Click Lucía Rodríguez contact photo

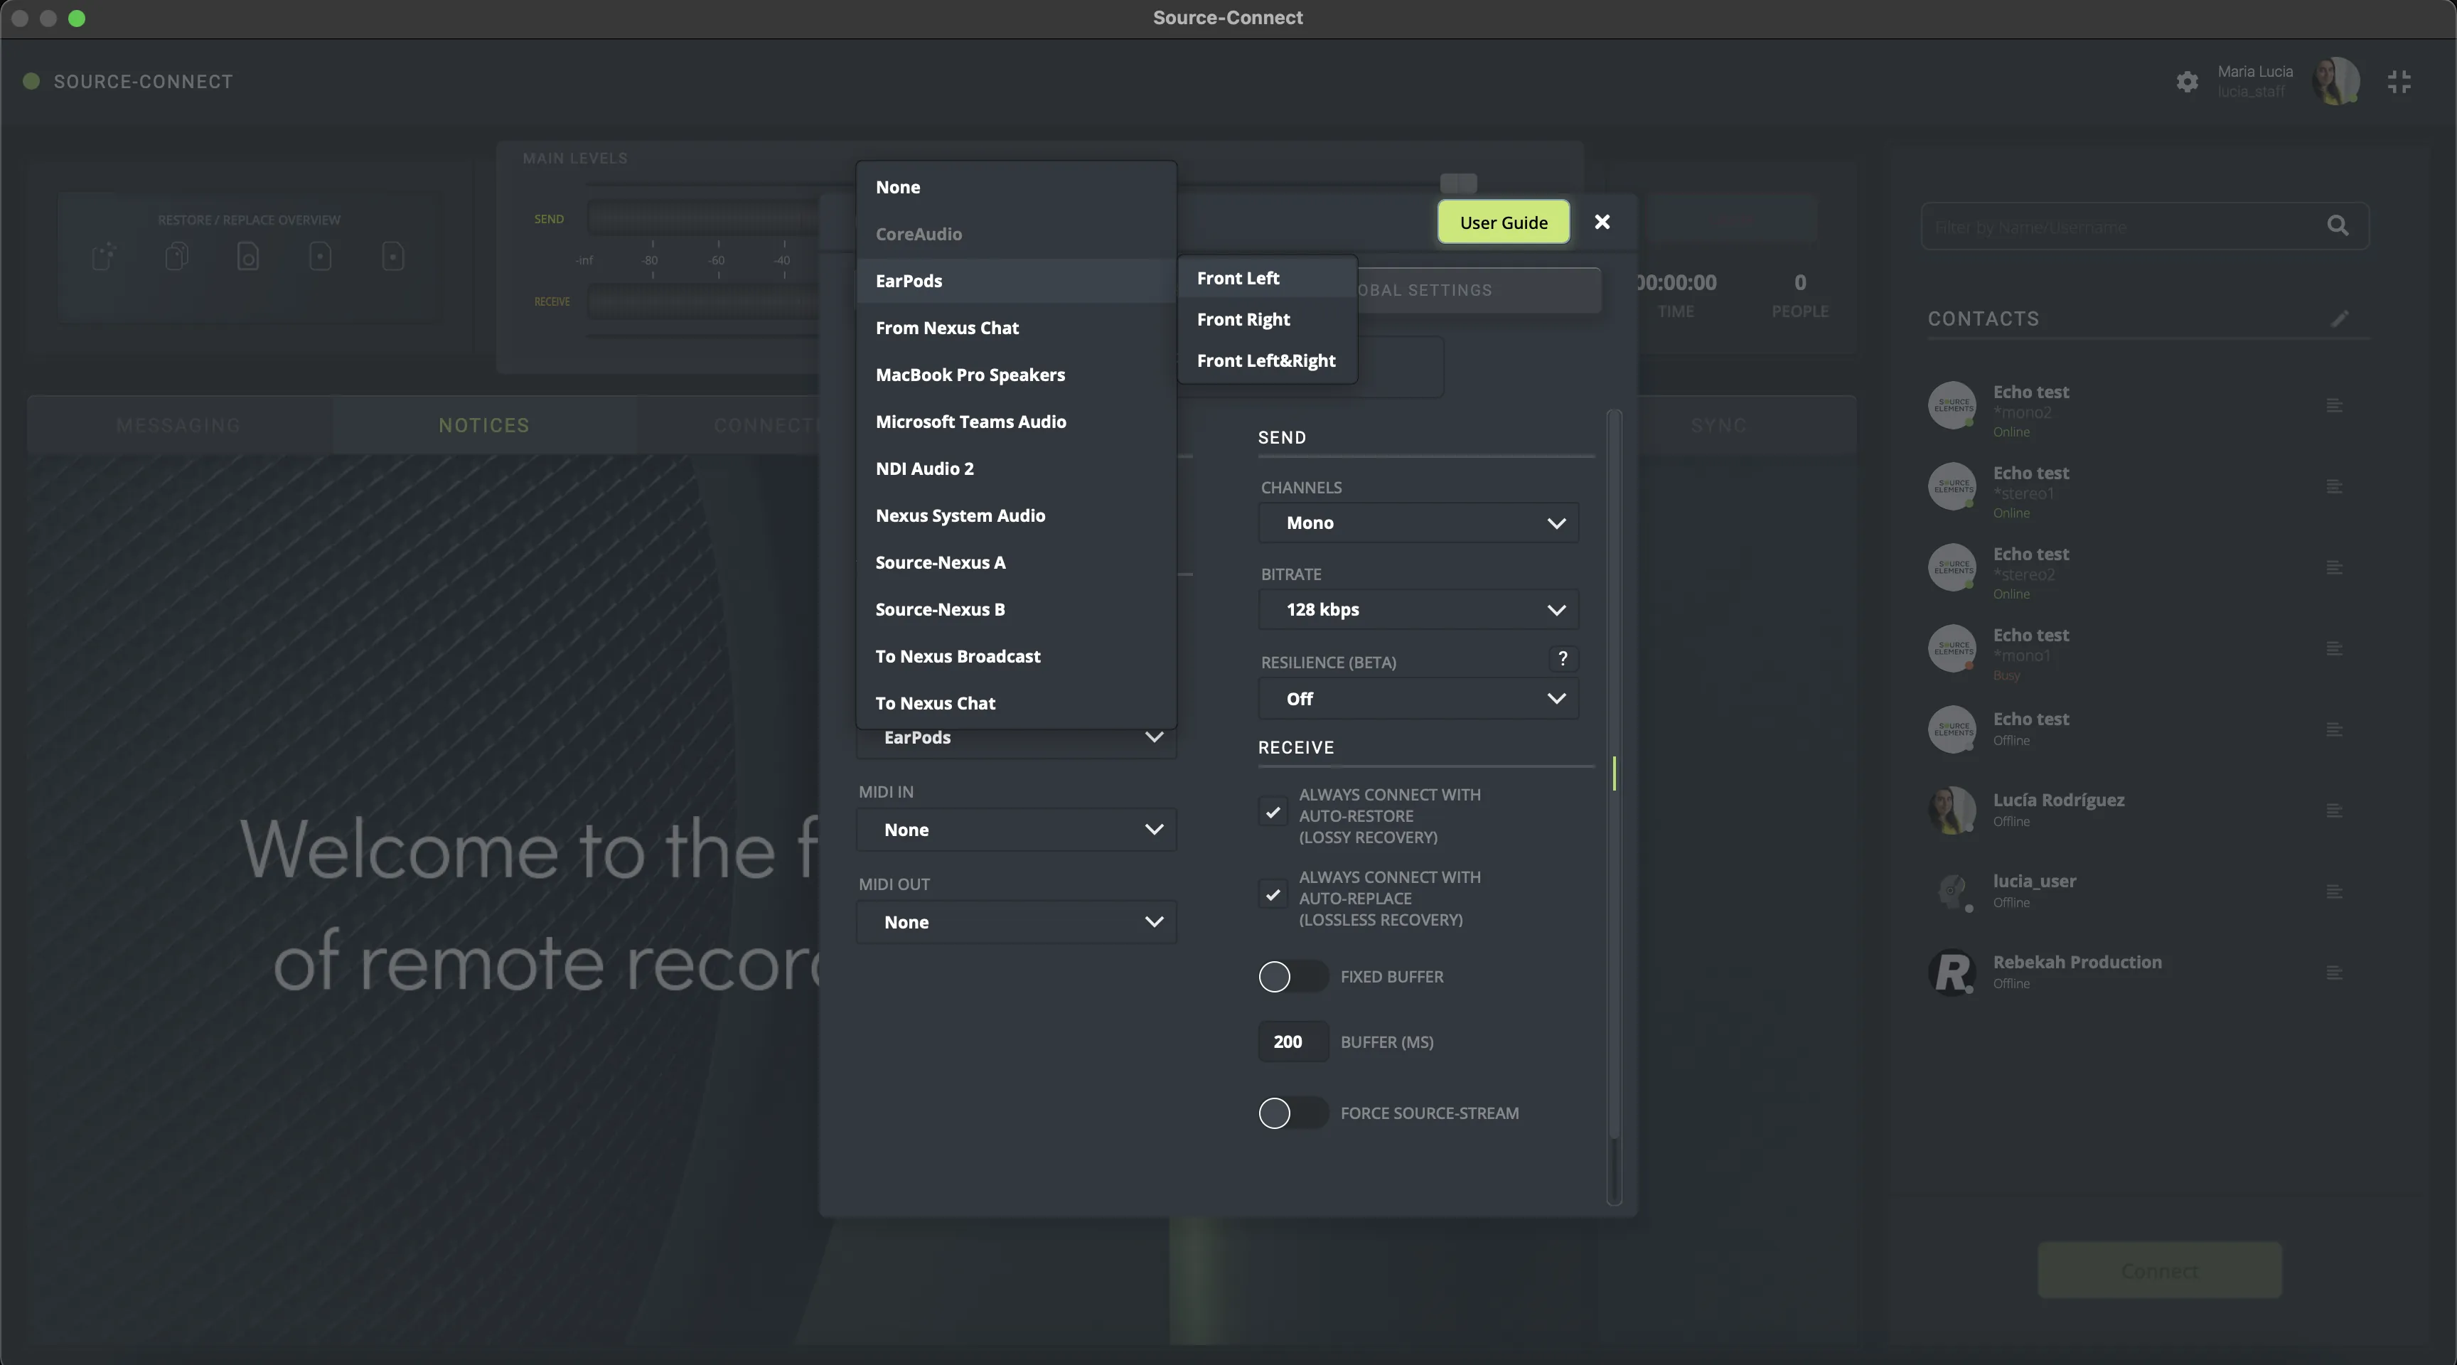[1952, 810]
